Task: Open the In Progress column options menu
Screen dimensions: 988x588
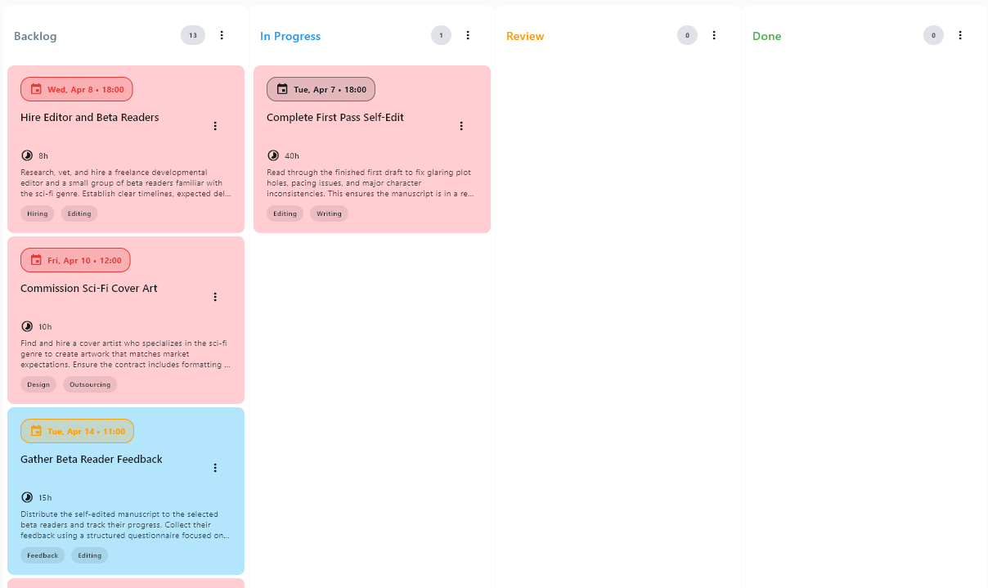Action: point(468,35)
